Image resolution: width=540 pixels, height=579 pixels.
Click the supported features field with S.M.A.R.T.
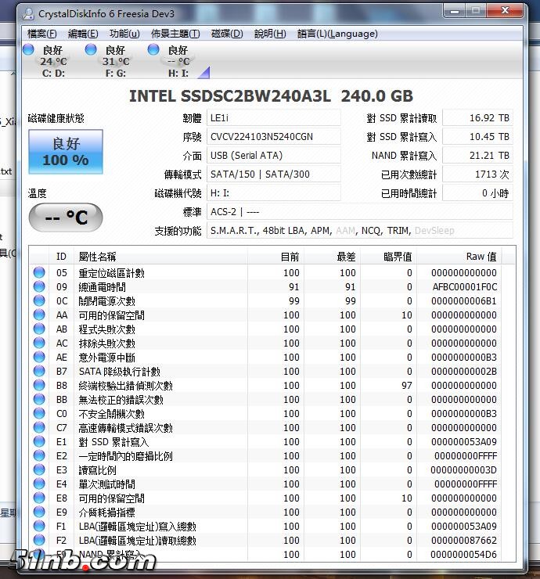tap(360, 231)
